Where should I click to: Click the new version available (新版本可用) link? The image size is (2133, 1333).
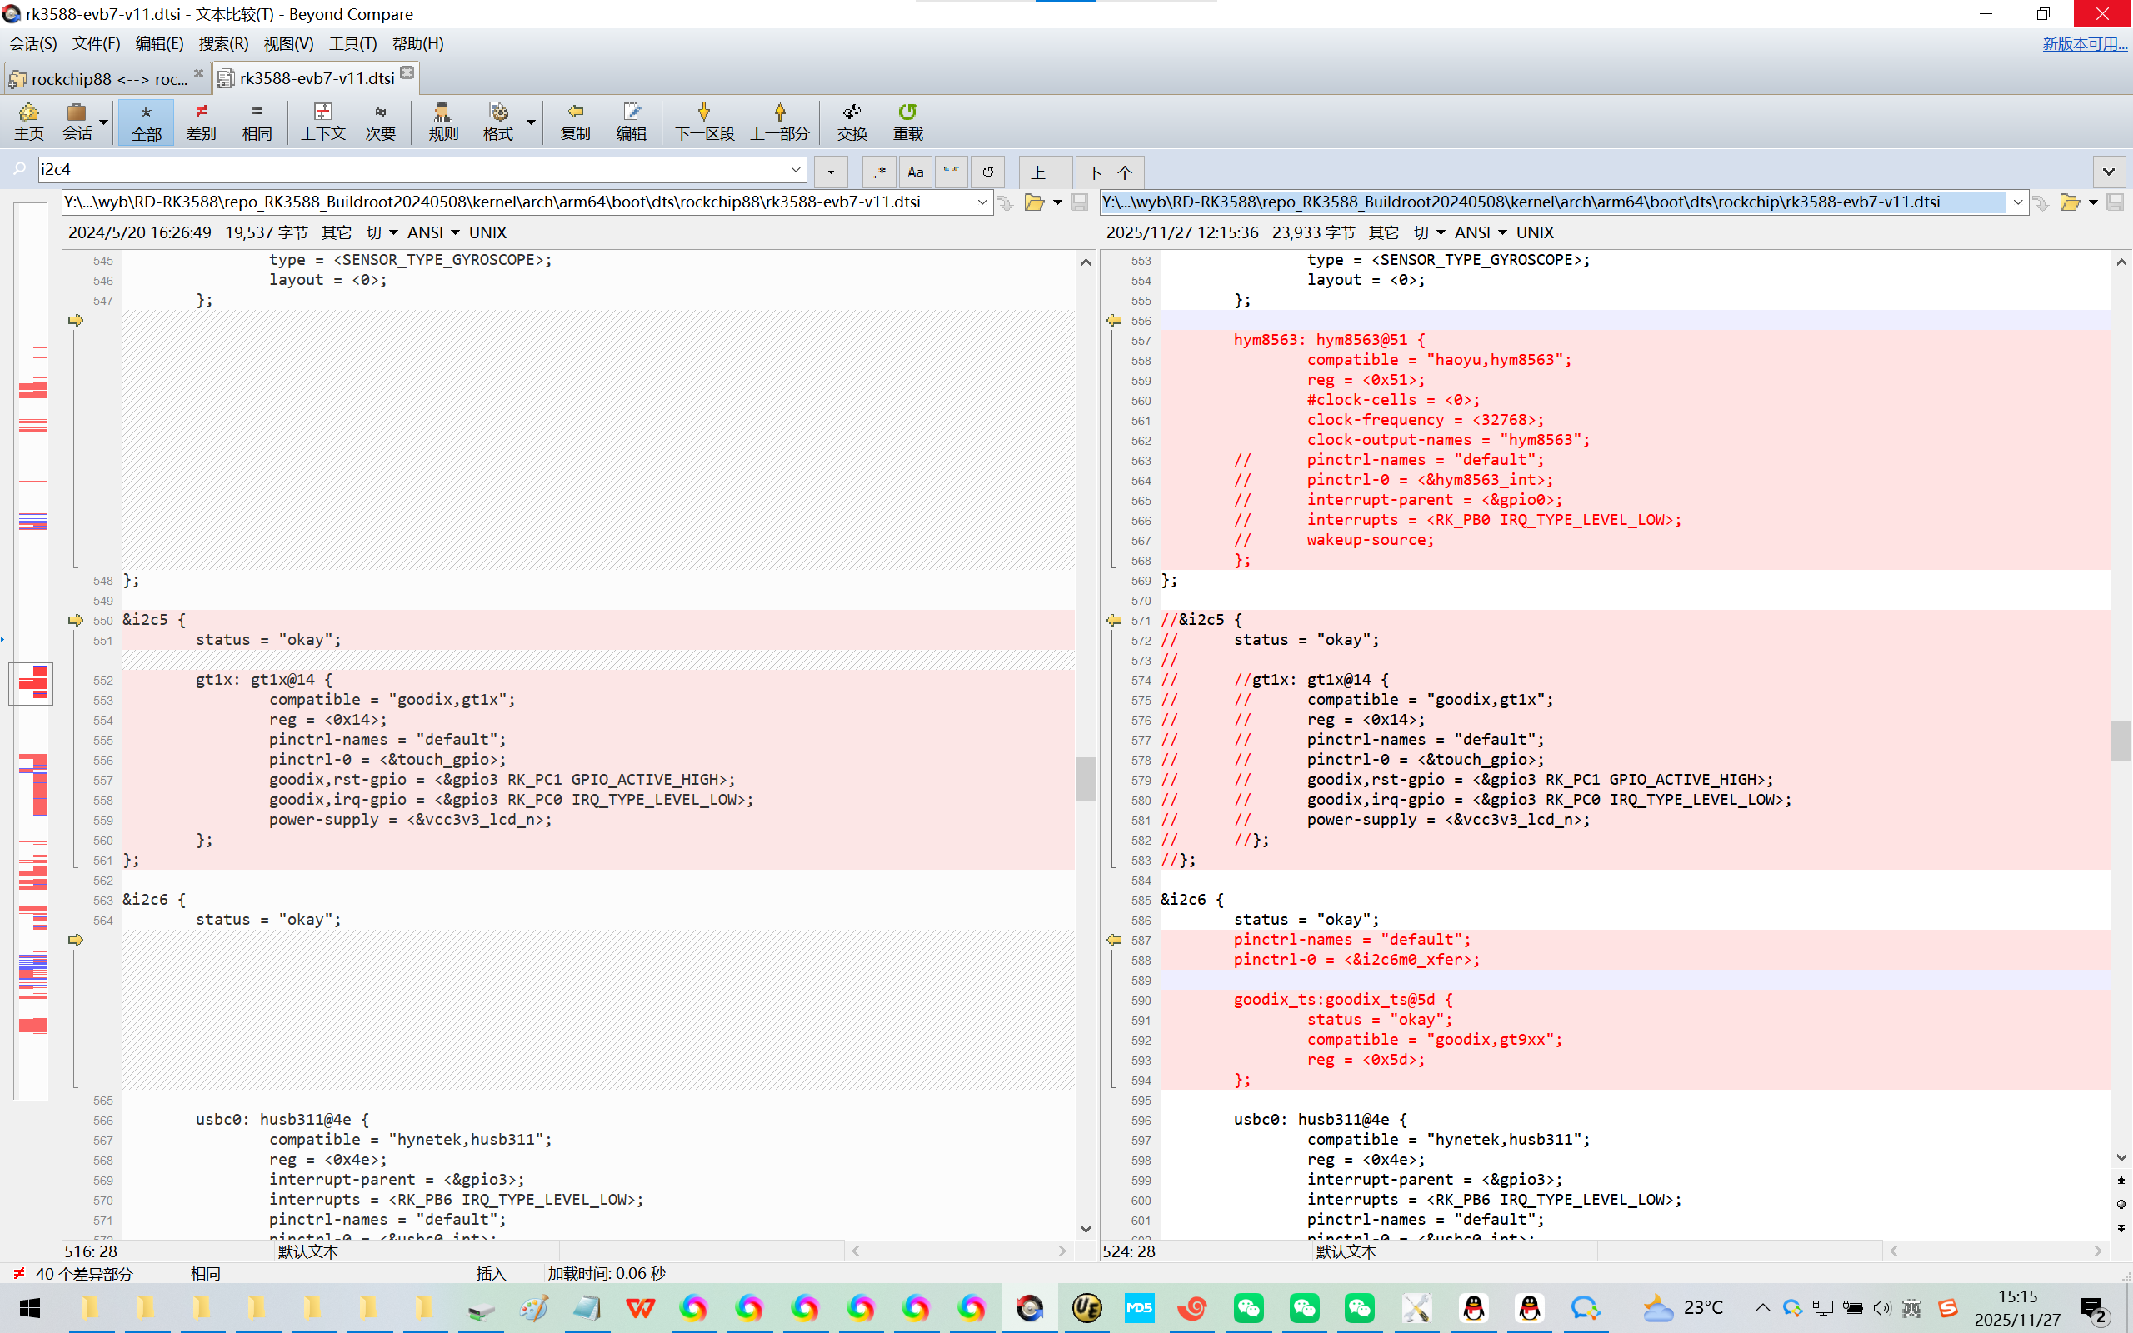pyautogui.click(x=2084, y=44)
